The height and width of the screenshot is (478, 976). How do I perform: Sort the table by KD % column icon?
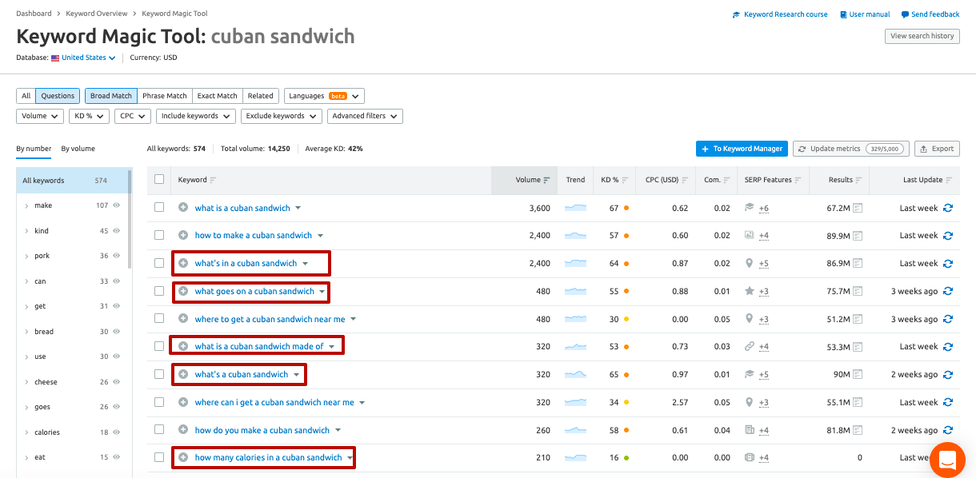pos(625,181)
